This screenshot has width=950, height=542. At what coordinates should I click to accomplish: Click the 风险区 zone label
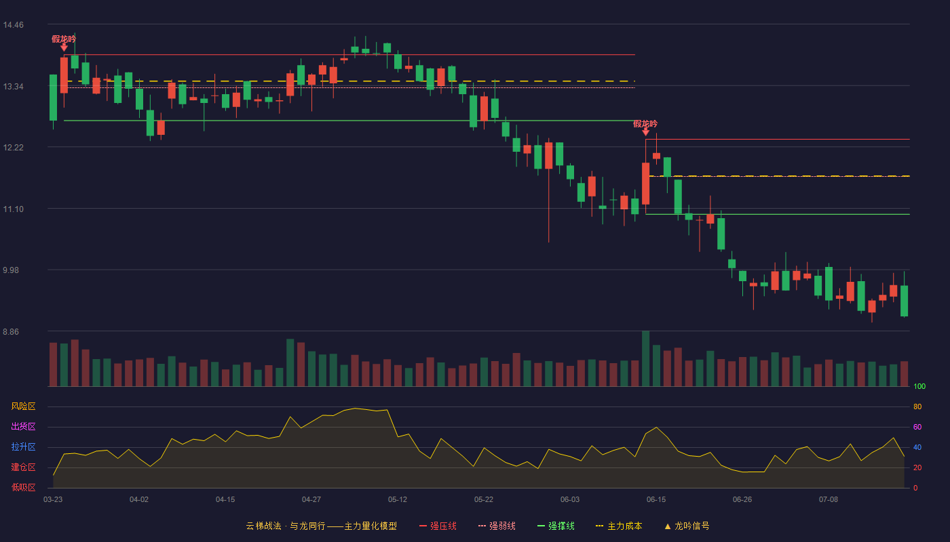23,406
